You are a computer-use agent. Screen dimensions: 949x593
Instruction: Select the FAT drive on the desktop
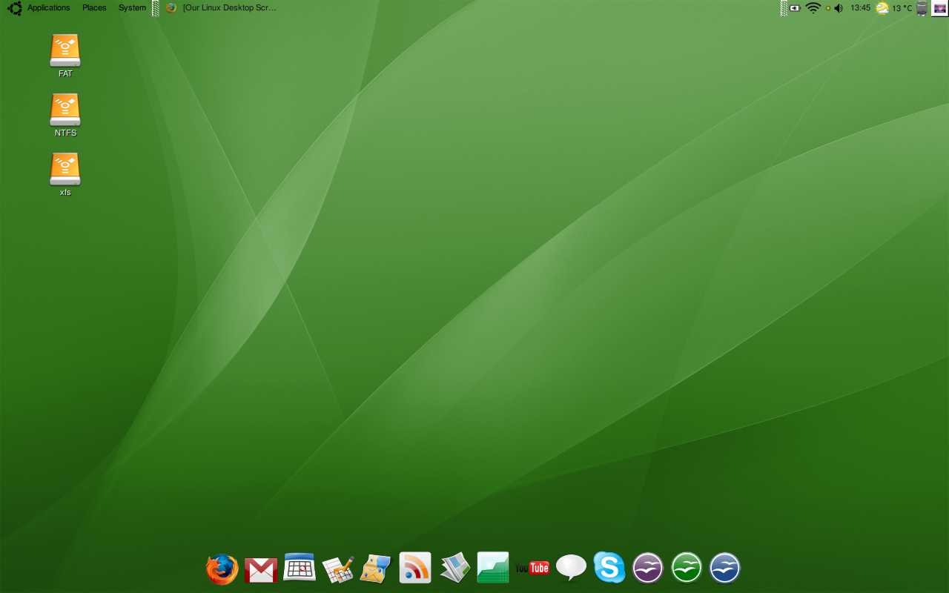point(65,56)
